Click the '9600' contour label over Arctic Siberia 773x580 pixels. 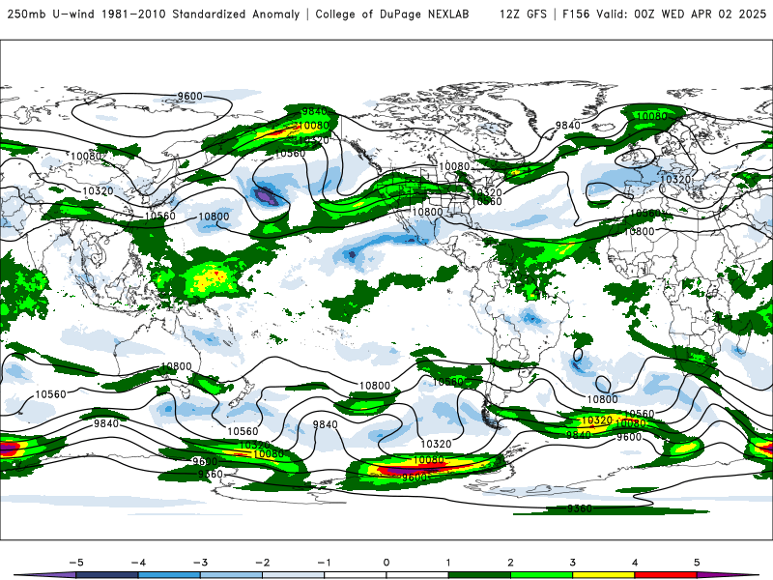tap(190, 96)
